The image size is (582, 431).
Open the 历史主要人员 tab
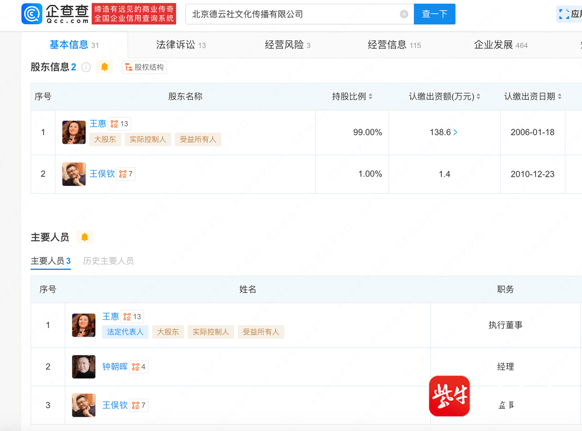(108, 261)
